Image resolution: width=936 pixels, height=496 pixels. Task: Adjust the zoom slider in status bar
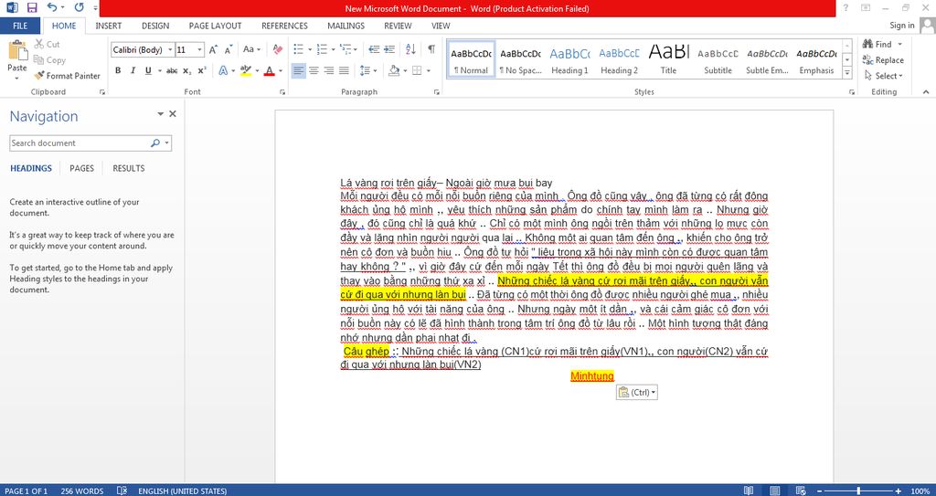(x=858, y=491)
